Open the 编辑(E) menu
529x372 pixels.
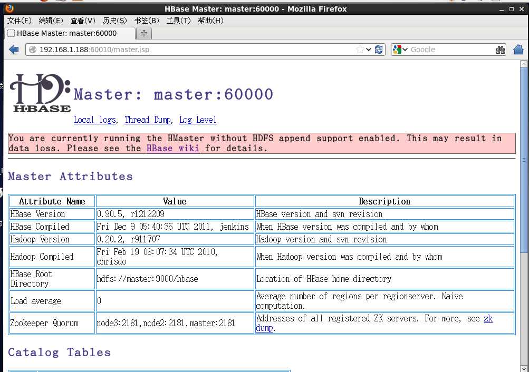point(51,21)
